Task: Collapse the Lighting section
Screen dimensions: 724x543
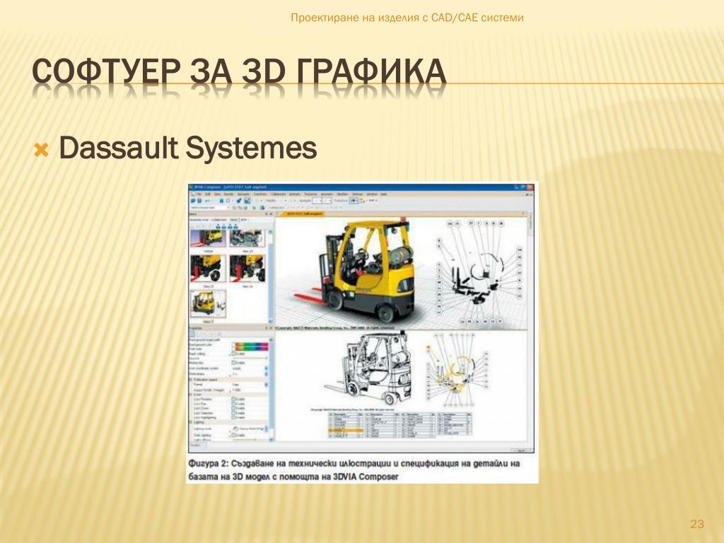Action: pyautogui.click(x=189, y=422)
